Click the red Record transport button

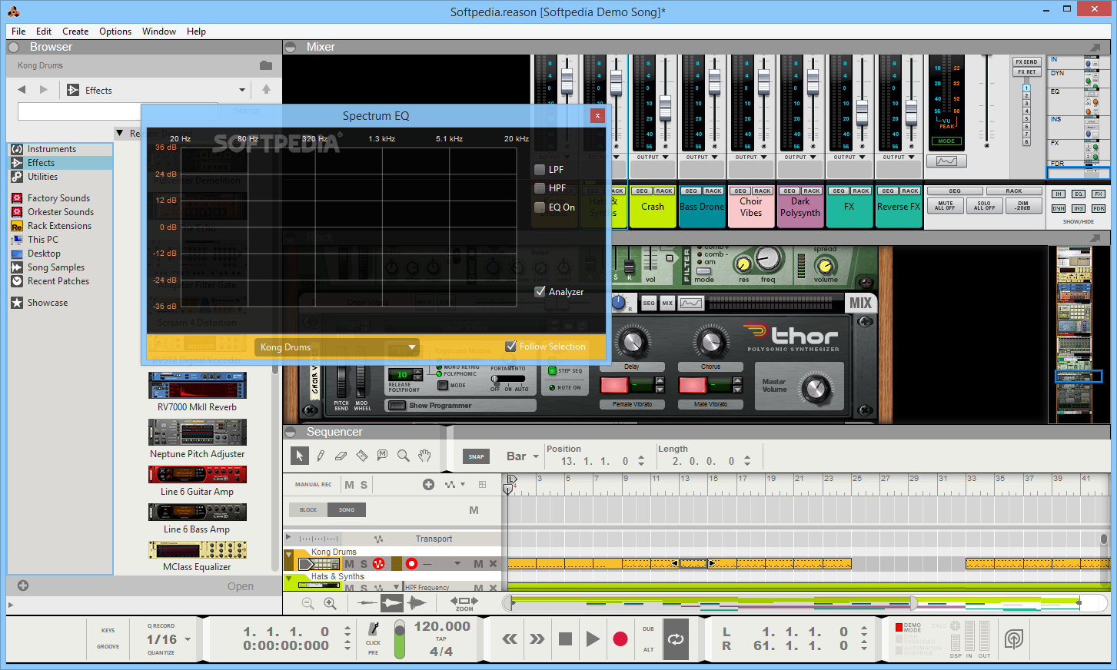click(x=620, y=639)
